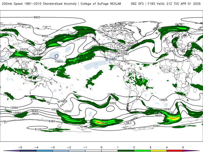Viewport: 203px width, 152px height.
Task: Click the '5' tick label on the colorbar
Action: [x=183, y=147]
